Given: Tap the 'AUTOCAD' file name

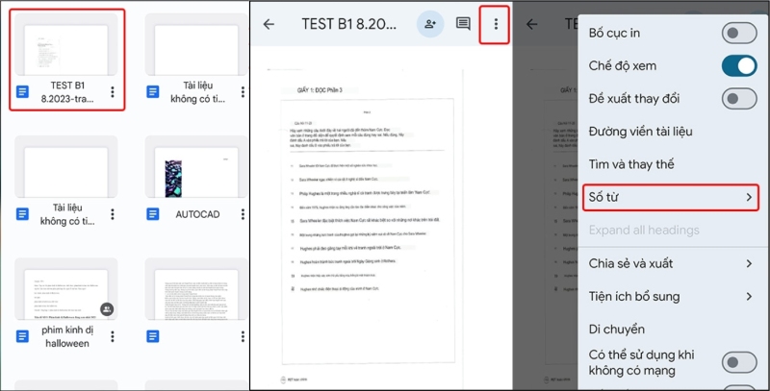Looking at the screenshot, I should [197, 214].
